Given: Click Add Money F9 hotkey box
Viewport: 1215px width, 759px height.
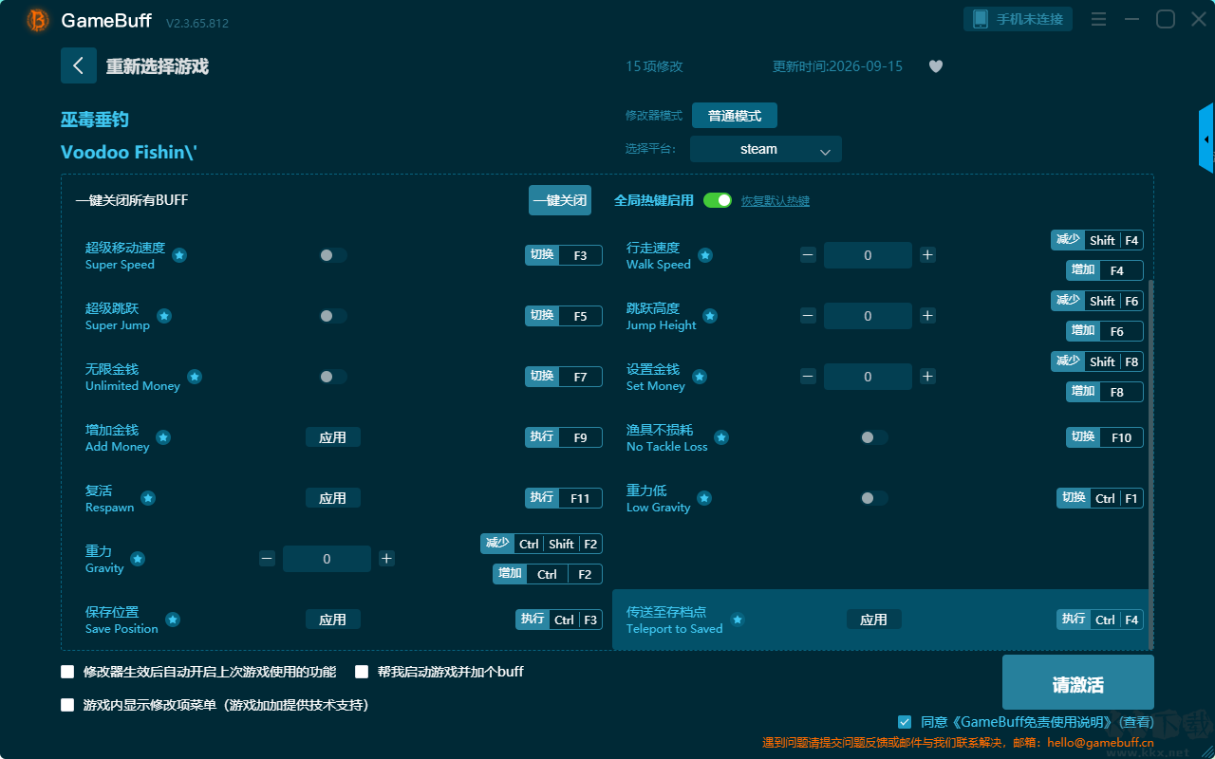Looking at the screenshot, I should pyautogui.click(x=564, y=437).
